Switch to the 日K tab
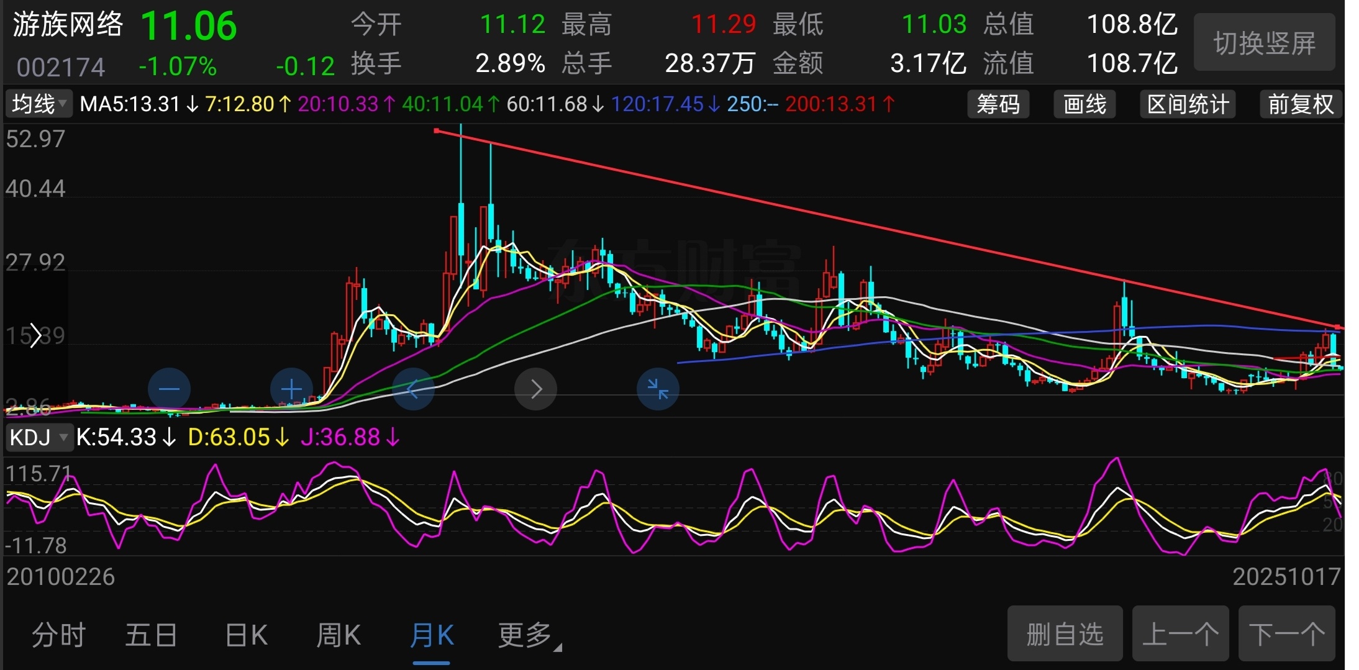 [246, 635]
